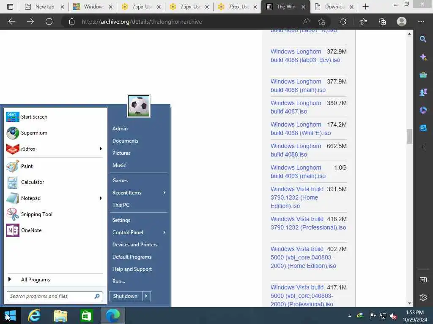Open Windows Longhorn build 4093 (main).iso
Screen dimensions: 433x324
click(x=298, y=172)
